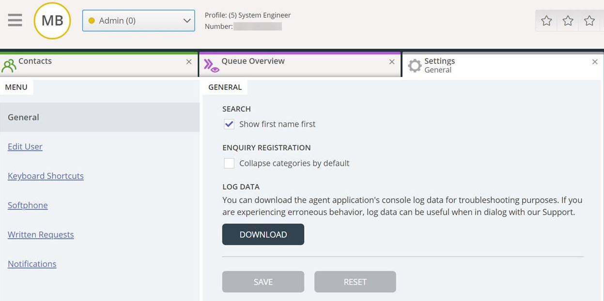The image size is (604, 301).
Task: Click the MB user avatar circle
Action: (x=52, y=21)
